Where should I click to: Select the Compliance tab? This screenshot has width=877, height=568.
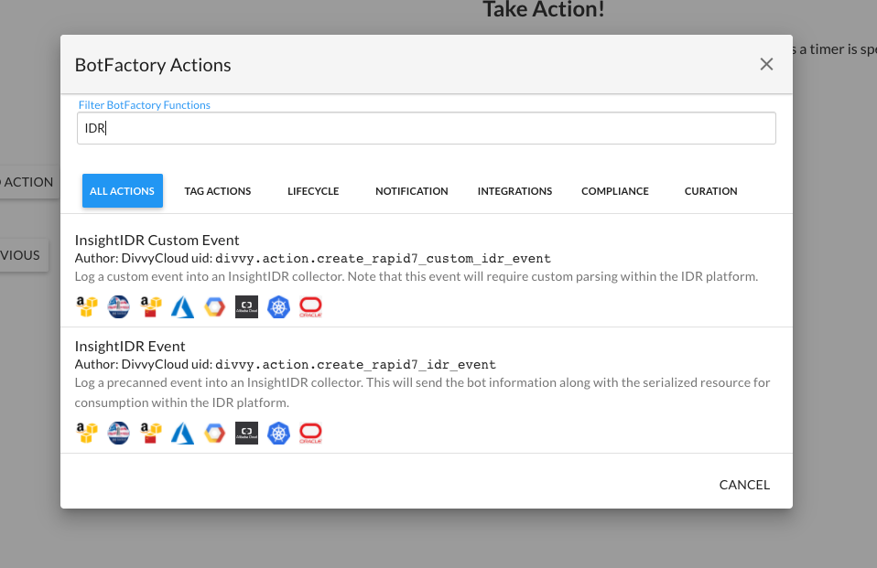(x=614, y=191)
